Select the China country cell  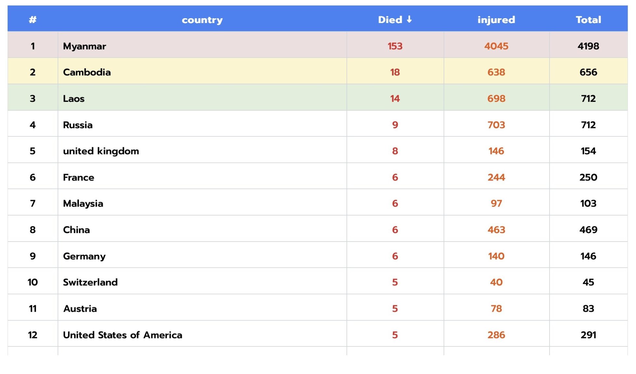pos(202,229)
